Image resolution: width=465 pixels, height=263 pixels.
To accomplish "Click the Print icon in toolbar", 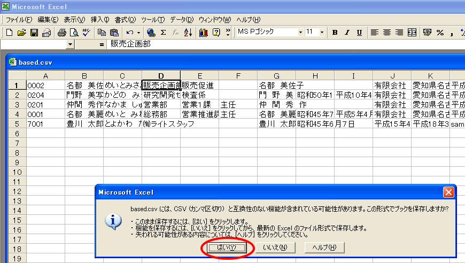I will [61, 33].
